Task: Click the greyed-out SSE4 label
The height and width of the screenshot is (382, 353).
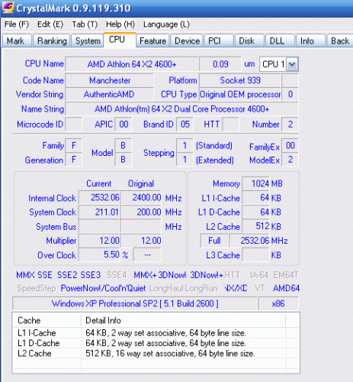Action: [117, 275]
